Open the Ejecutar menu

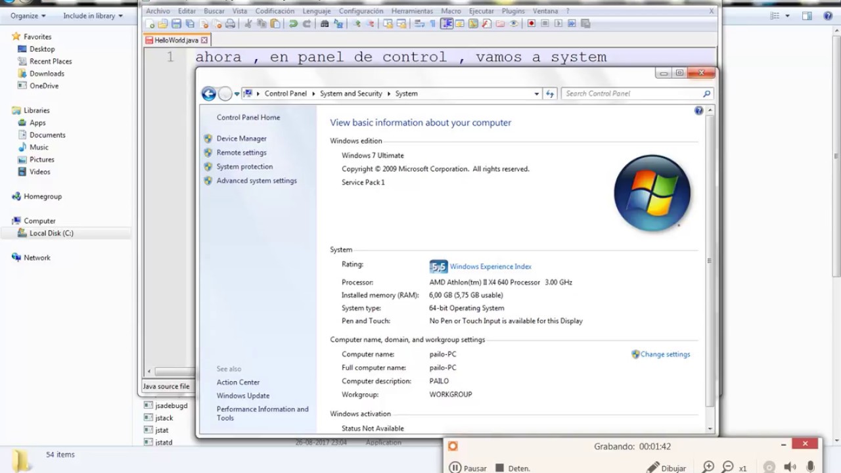pos(482,11)
